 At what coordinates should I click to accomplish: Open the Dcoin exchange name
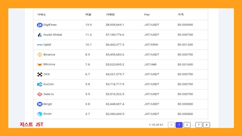(47, 114)
